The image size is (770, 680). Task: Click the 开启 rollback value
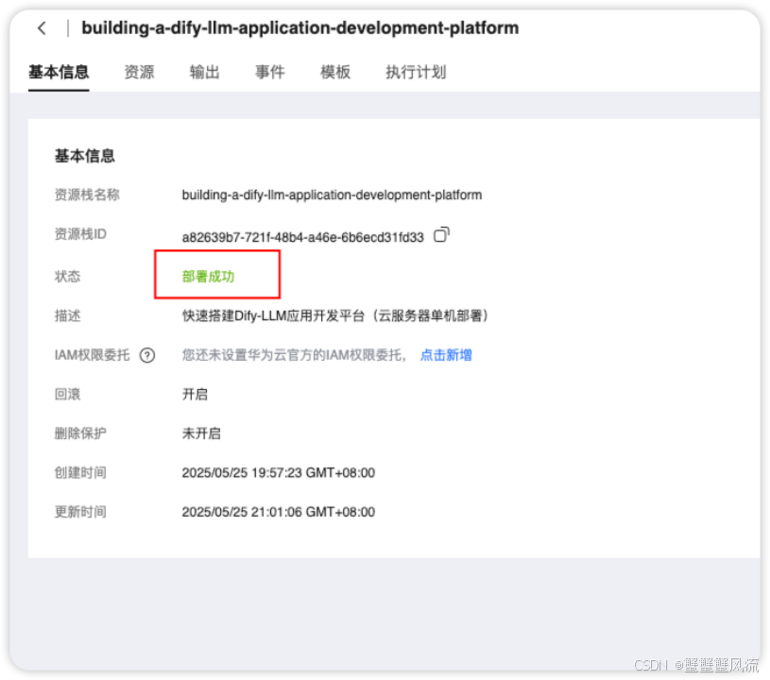coord(195,394)
